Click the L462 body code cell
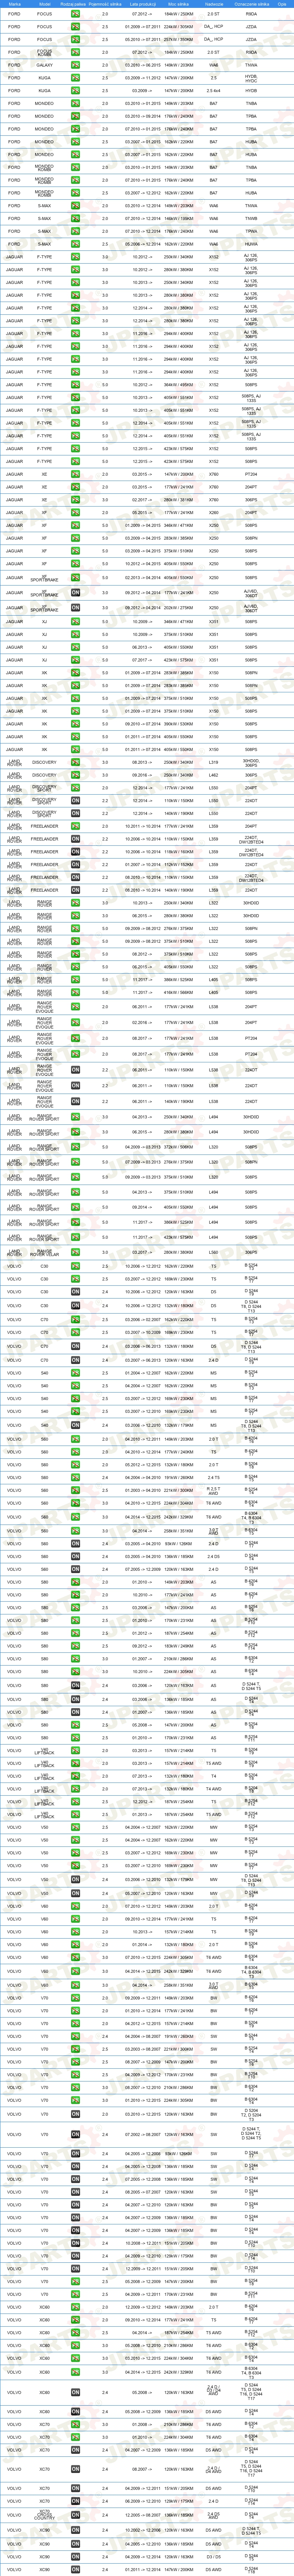Screen dimensions: 294x2576 coord(214,775)
